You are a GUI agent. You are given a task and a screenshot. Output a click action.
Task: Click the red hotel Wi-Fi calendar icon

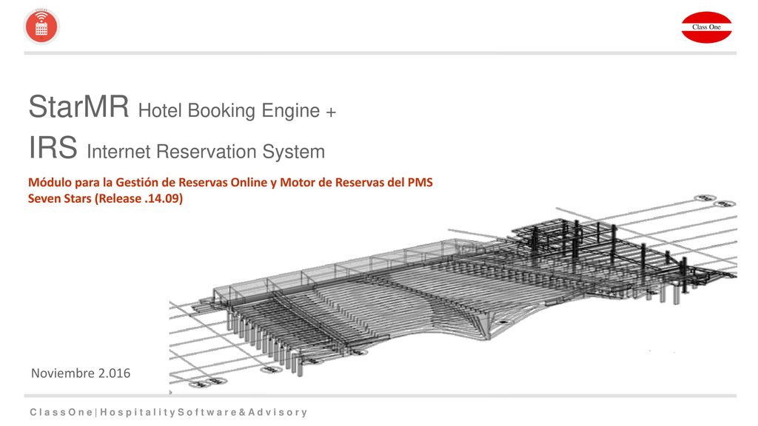pos(41,26)
